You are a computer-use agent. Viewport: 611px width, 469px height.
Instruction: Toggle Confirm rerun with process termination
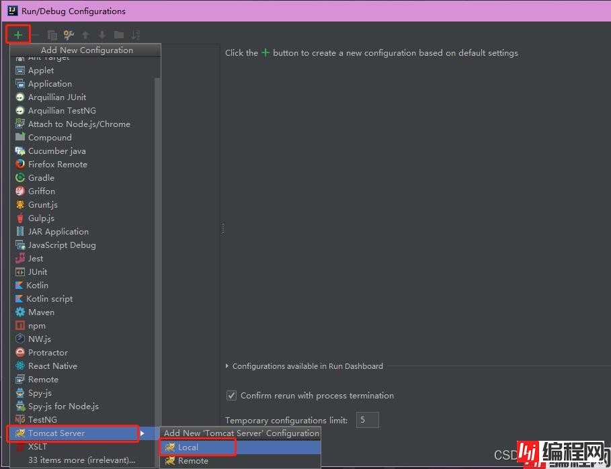pyautogui.click(x=232, y=396)
